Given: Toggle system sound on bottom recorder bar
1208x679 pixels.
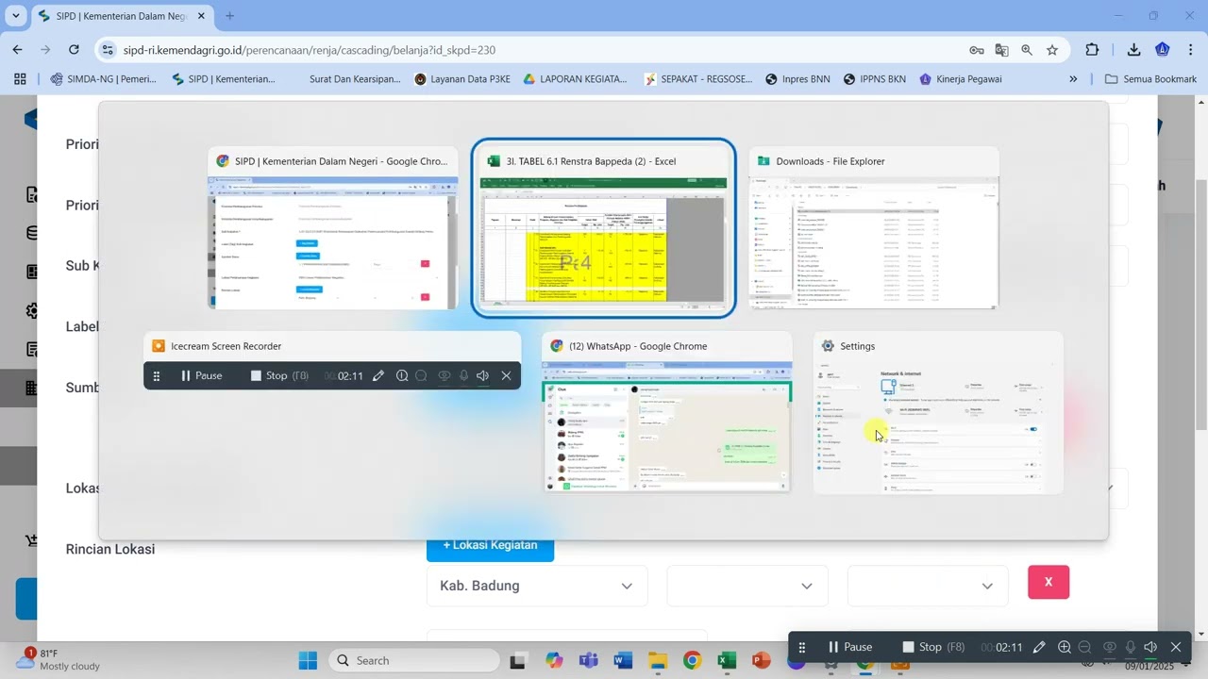Looking at the screenshot, I should click(1150, 647).
